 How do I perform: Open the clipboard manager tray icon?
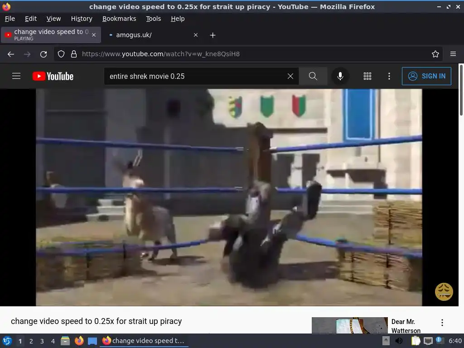(416, 341)
